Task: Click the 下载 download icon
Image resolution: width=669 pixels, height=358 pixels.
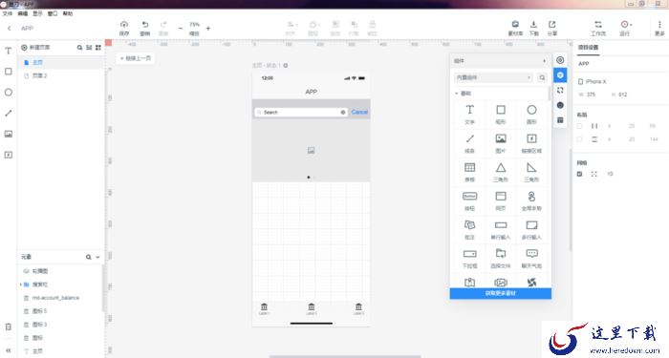Action: (x=533, y=25)
